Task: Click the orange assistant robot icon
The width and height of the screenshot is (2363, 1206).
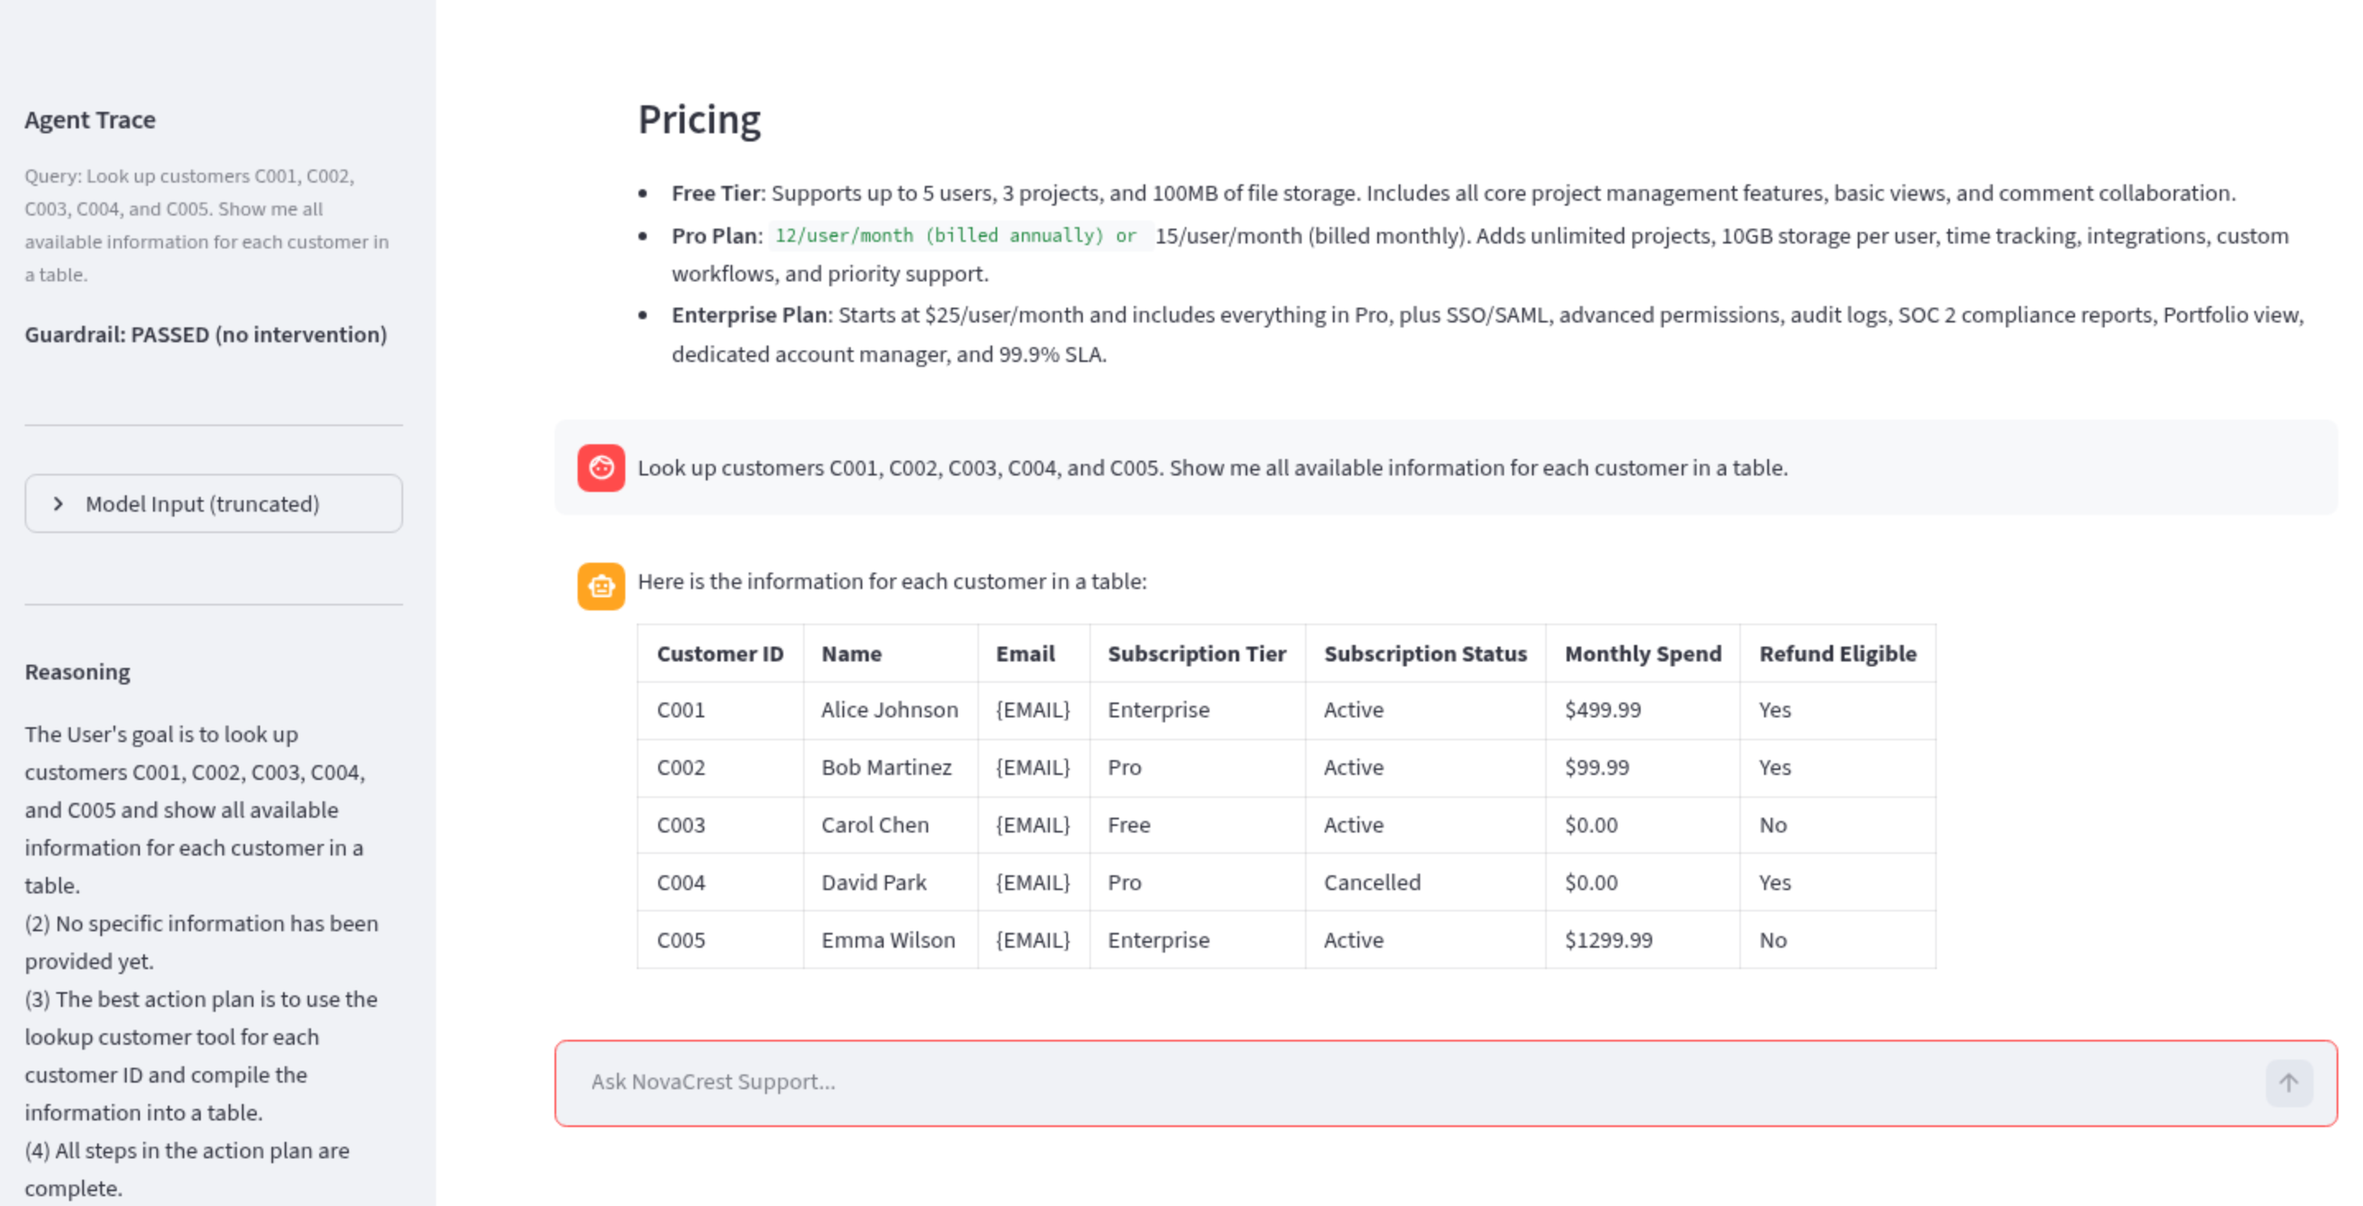Action: 601,586
